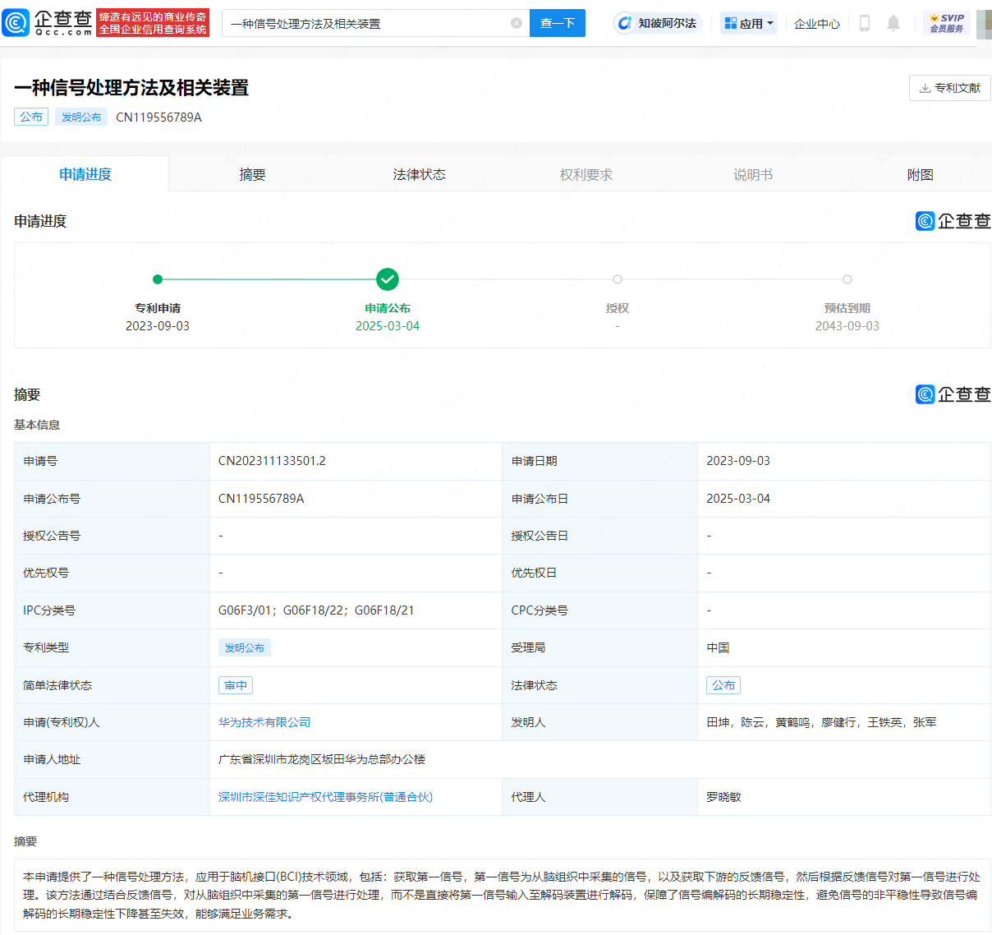The height and width of the screenshot is (935, 992).
Task: Click the SVIP member service badge
Action: 946,23
